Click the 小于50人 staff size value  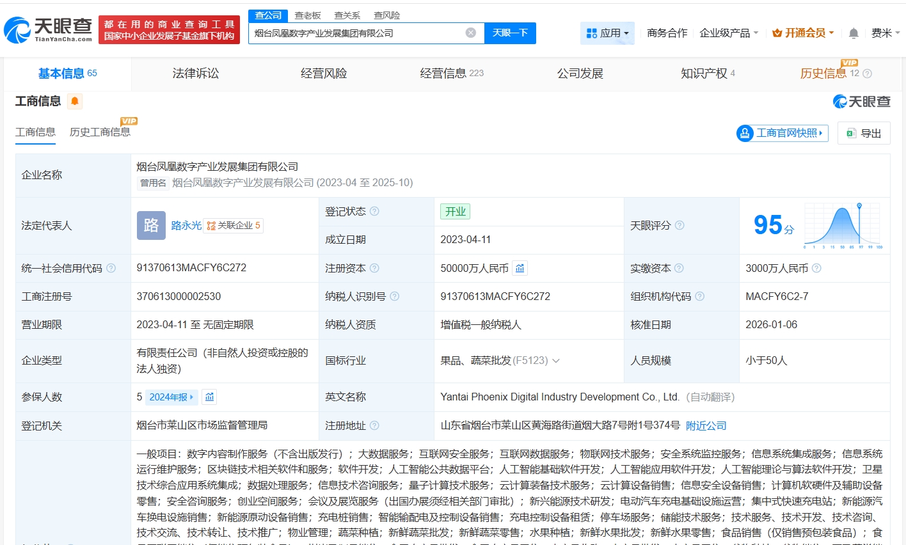766,361
